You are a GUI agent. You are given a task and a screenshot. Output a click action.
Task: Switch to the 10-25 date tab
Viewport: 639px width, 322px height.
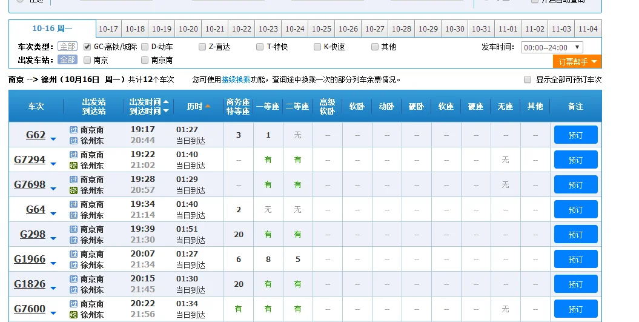(x=322, y=29)
